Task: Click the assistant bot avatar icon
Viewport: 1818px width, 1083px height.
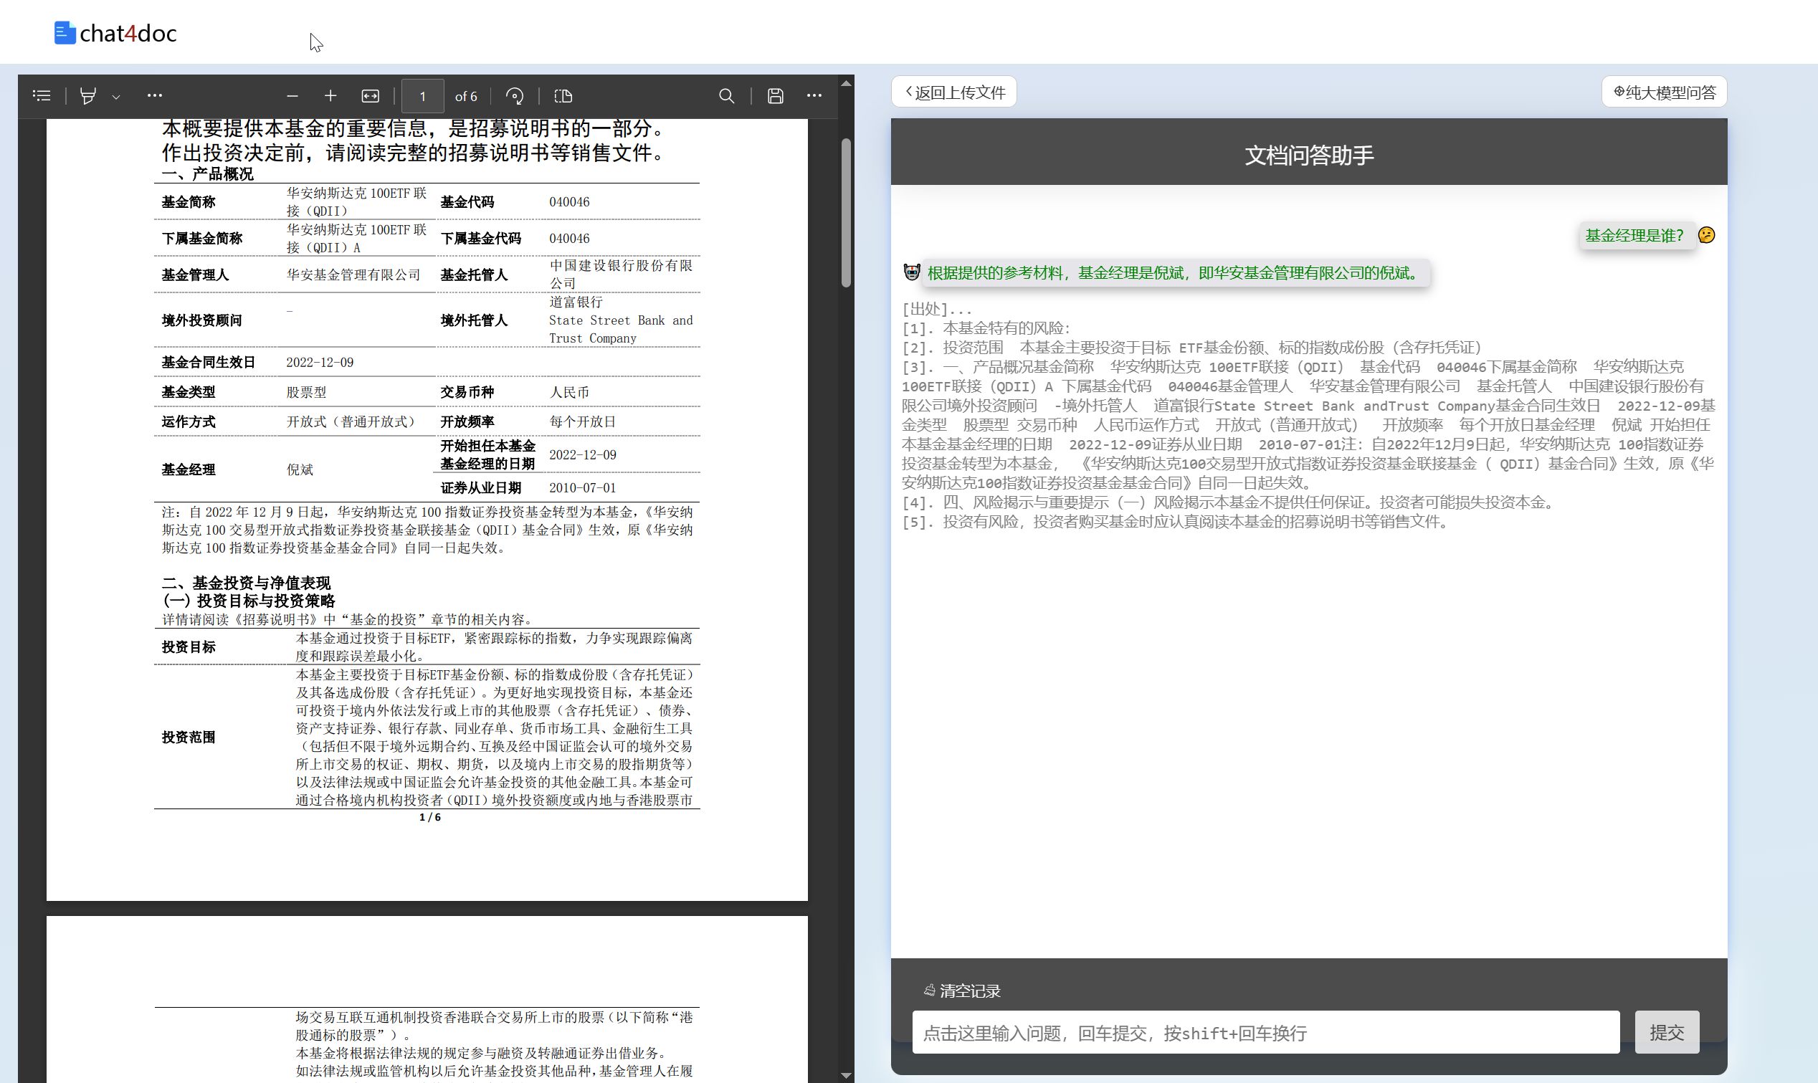Action: pos(912,272)
